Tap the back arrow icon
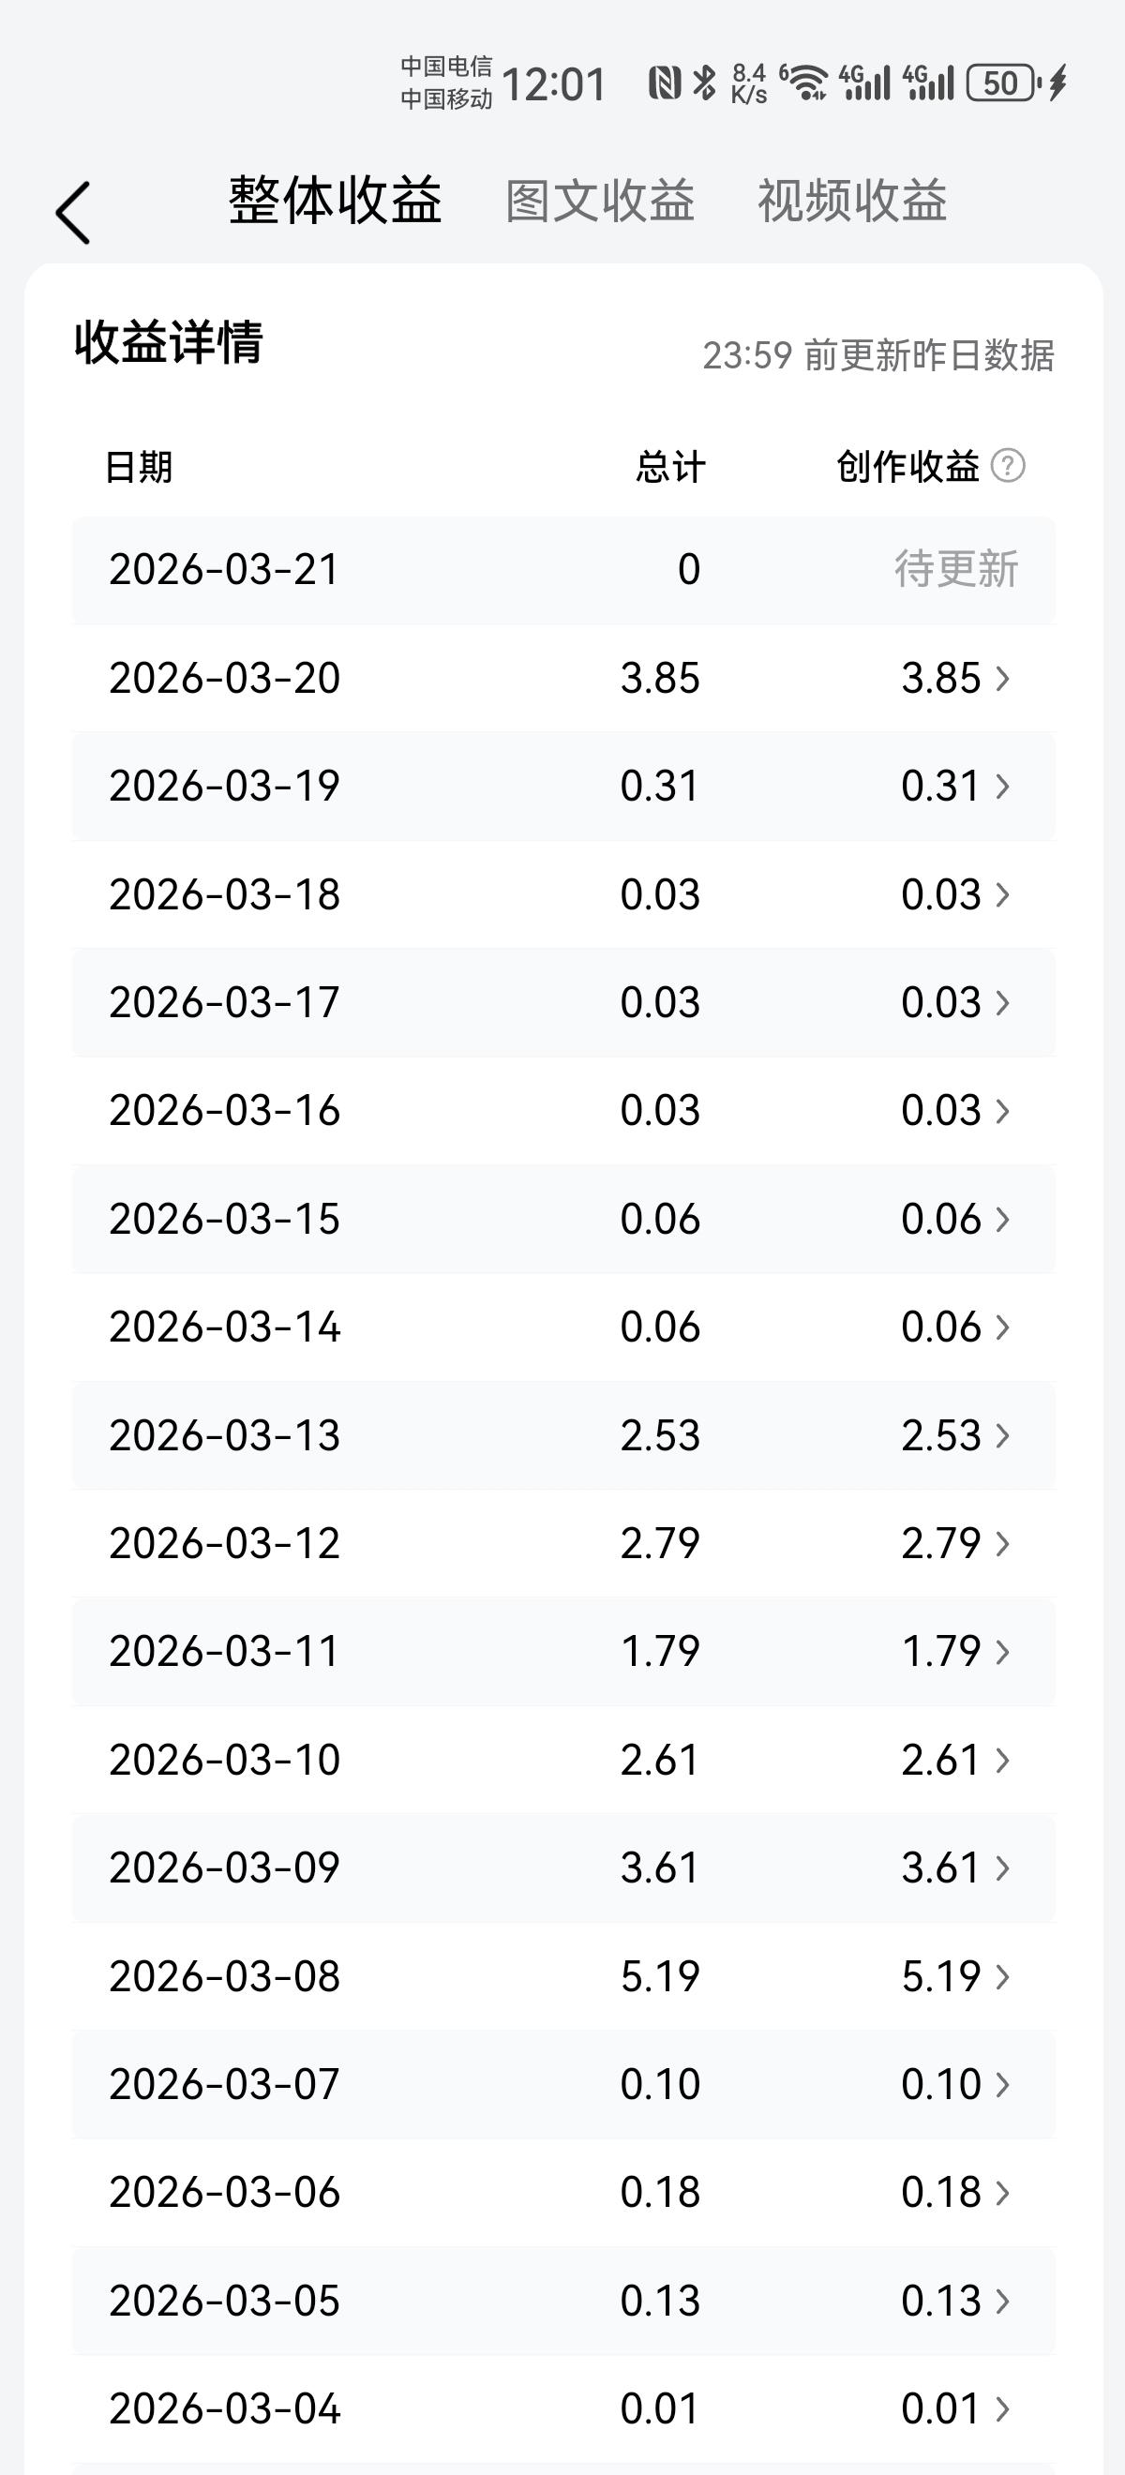1125x2475 pixels. pos(73,212)
